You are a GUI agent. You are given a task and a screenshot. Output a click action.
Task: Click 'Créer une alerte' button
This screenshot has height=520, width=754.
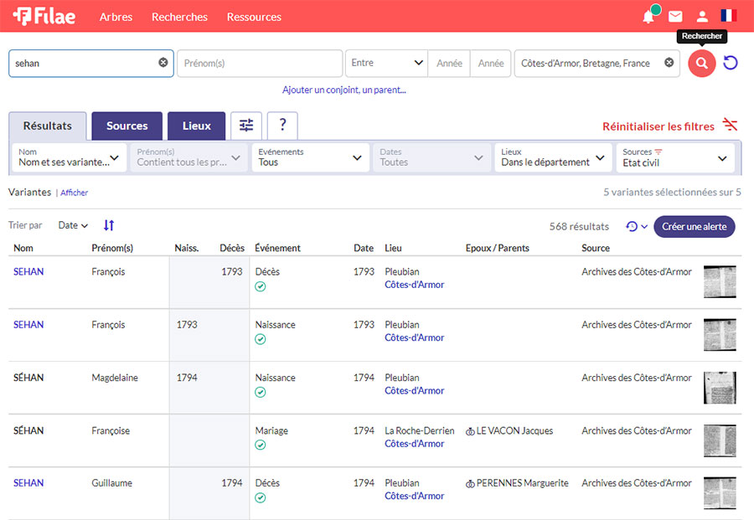694,227
